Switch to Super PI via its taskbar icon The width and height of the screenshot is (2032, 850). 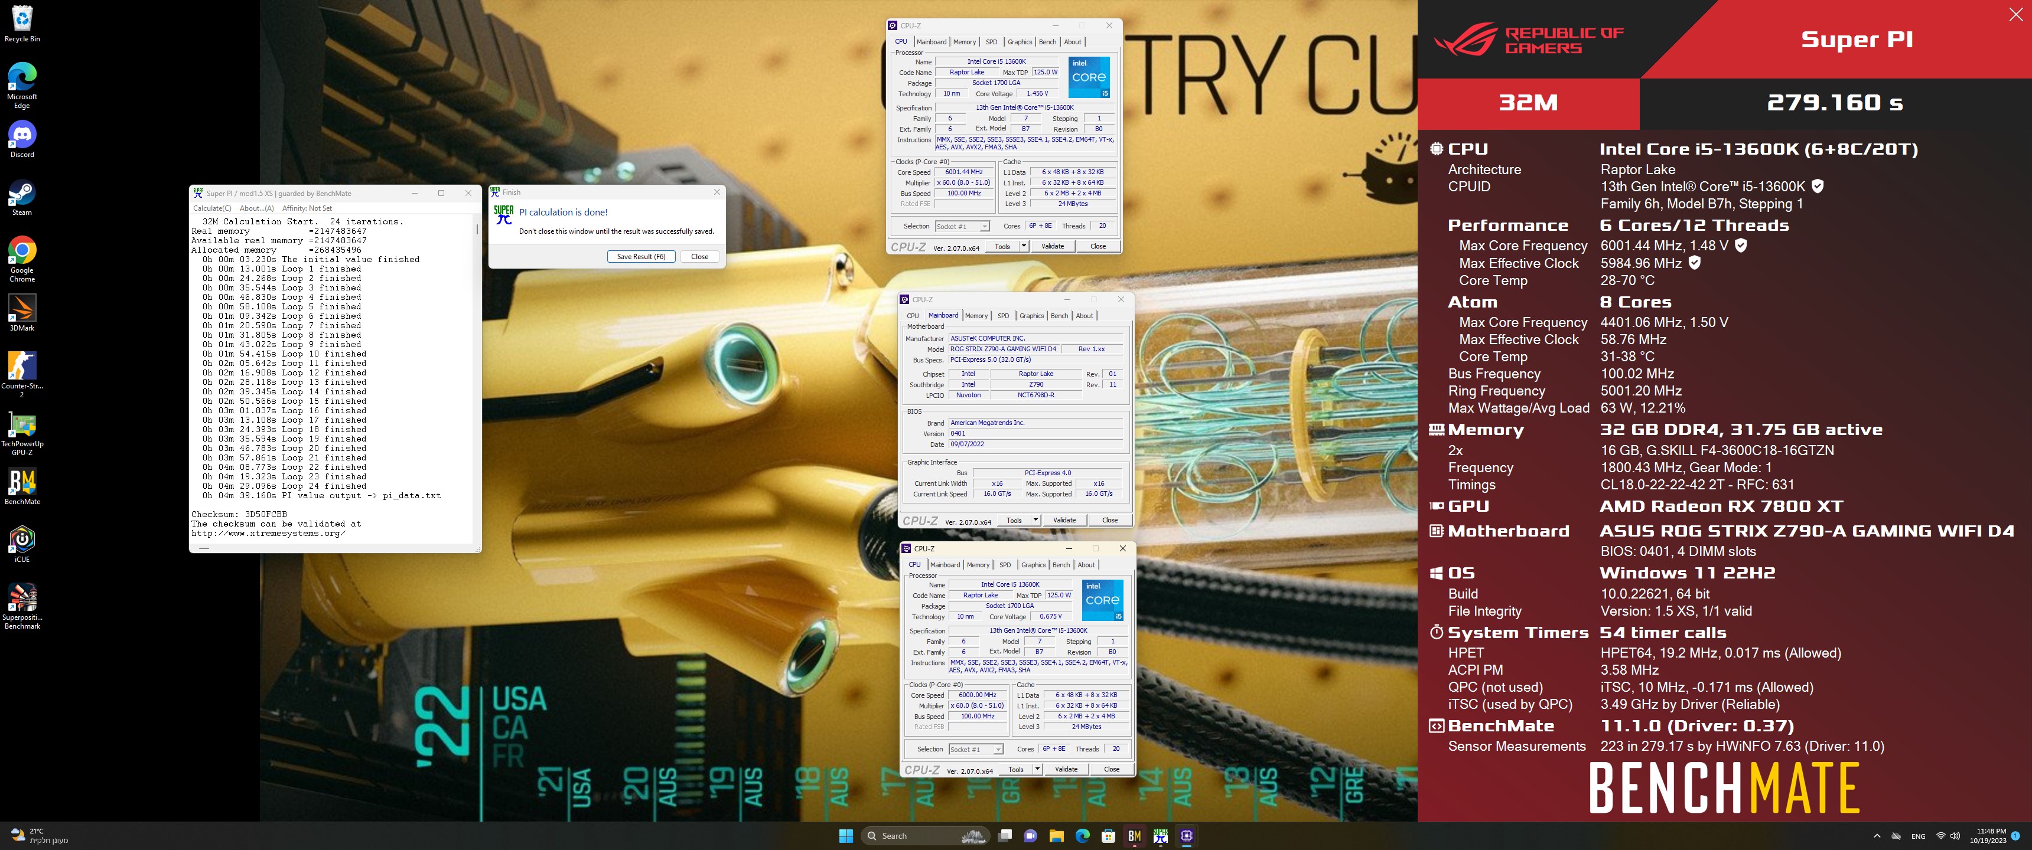tap(1160, 836)
